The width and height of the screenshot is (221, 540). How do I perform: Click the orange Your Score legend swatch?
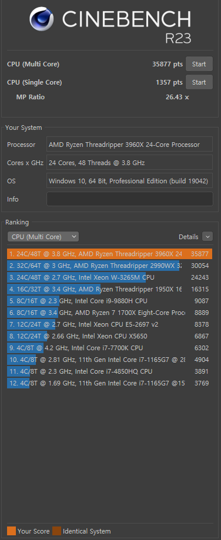11,531
